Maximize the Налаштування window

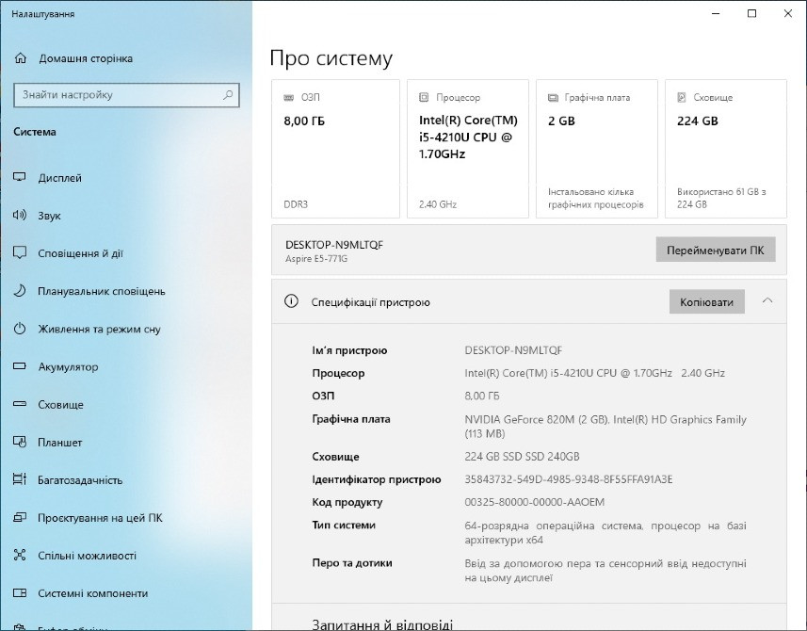[752, 13]
